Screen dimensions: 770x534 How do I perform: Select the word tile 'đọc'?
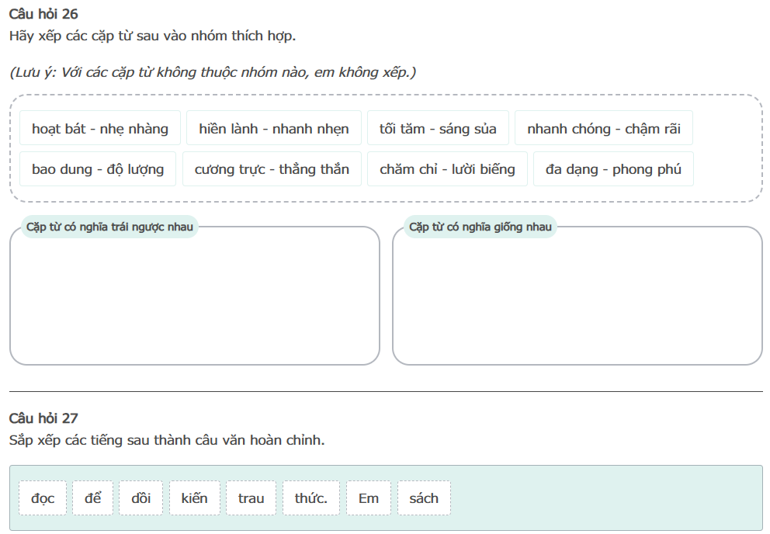click(43, 498)
